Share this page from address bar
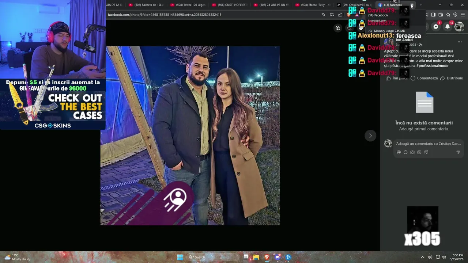468x263 pixels. (340, 15)
